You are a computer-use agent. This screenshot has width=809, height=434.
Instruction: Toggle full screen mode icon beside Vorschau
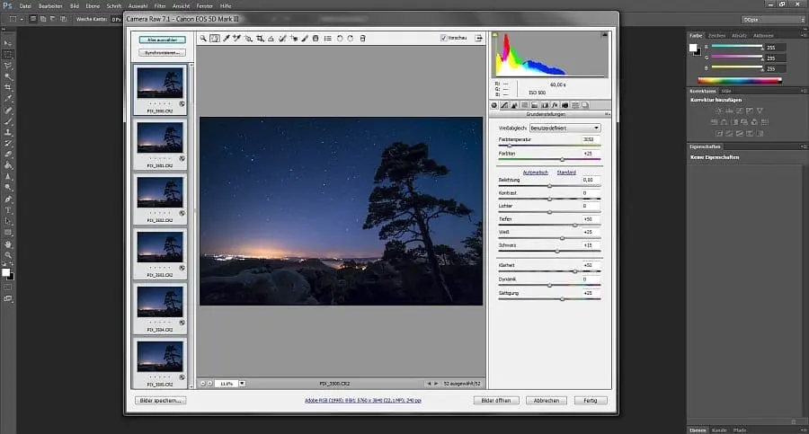[x=479, y=38]
